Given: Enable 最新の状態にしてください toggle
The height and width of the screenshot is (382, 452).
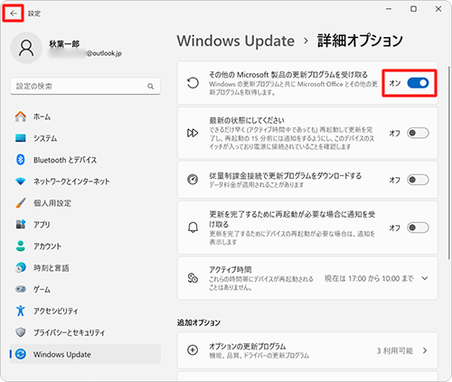Looking at the screenshot, I should click(418, 133).
